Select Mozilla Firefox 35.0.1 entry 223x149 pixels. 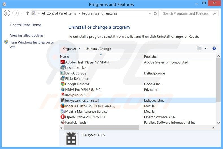(x=90, y=106)
